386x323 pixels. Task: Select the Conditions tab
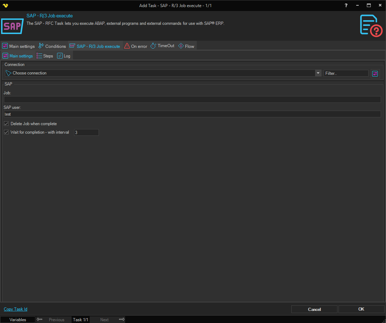[x=52, y=46]
